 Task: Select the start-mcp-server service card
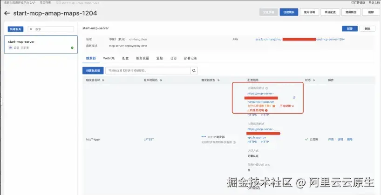click(x=41, y=44)
